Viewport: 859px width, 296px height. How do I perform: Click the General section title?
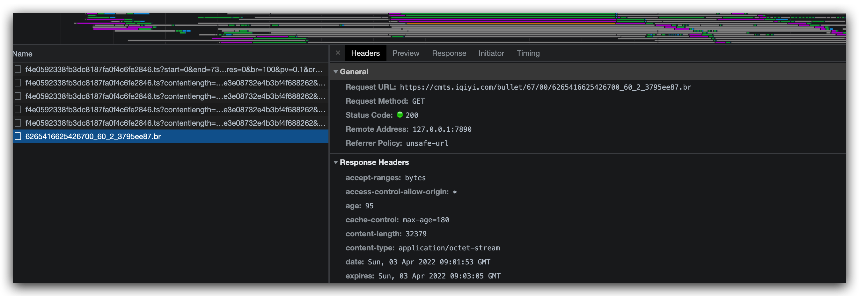tap(354, 72)
